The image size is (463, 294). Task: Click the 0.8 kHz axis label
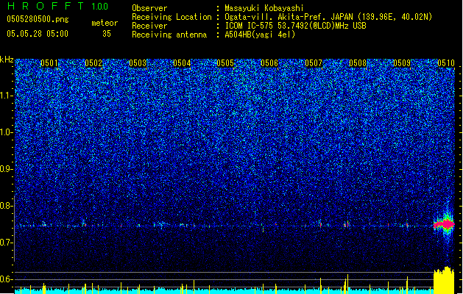tap(7, 206)
